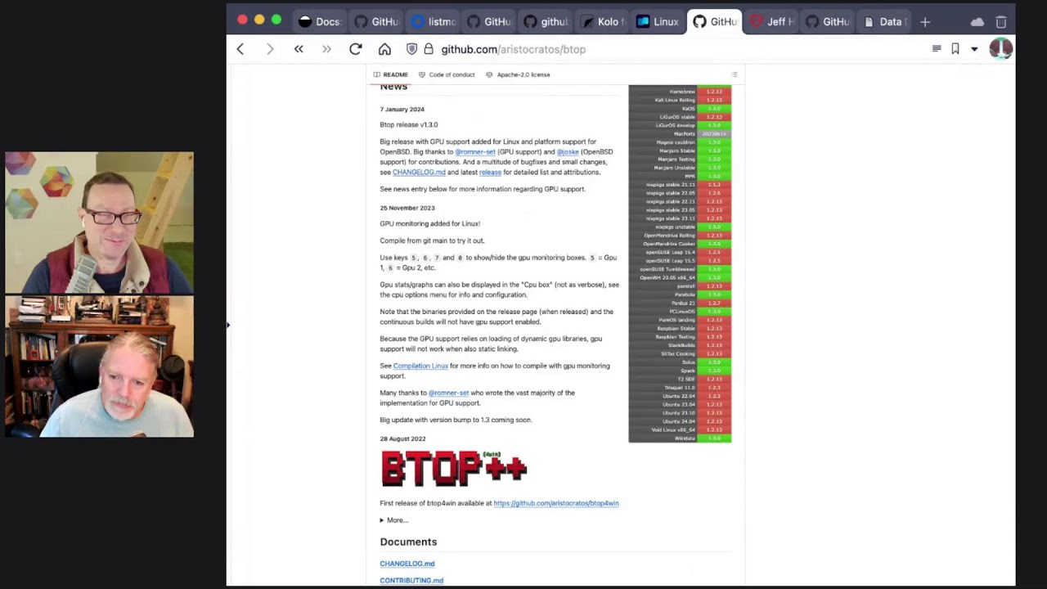Click the padlock site security icon
Screen dimensions: 1047x589
click(x=428, y=49)
